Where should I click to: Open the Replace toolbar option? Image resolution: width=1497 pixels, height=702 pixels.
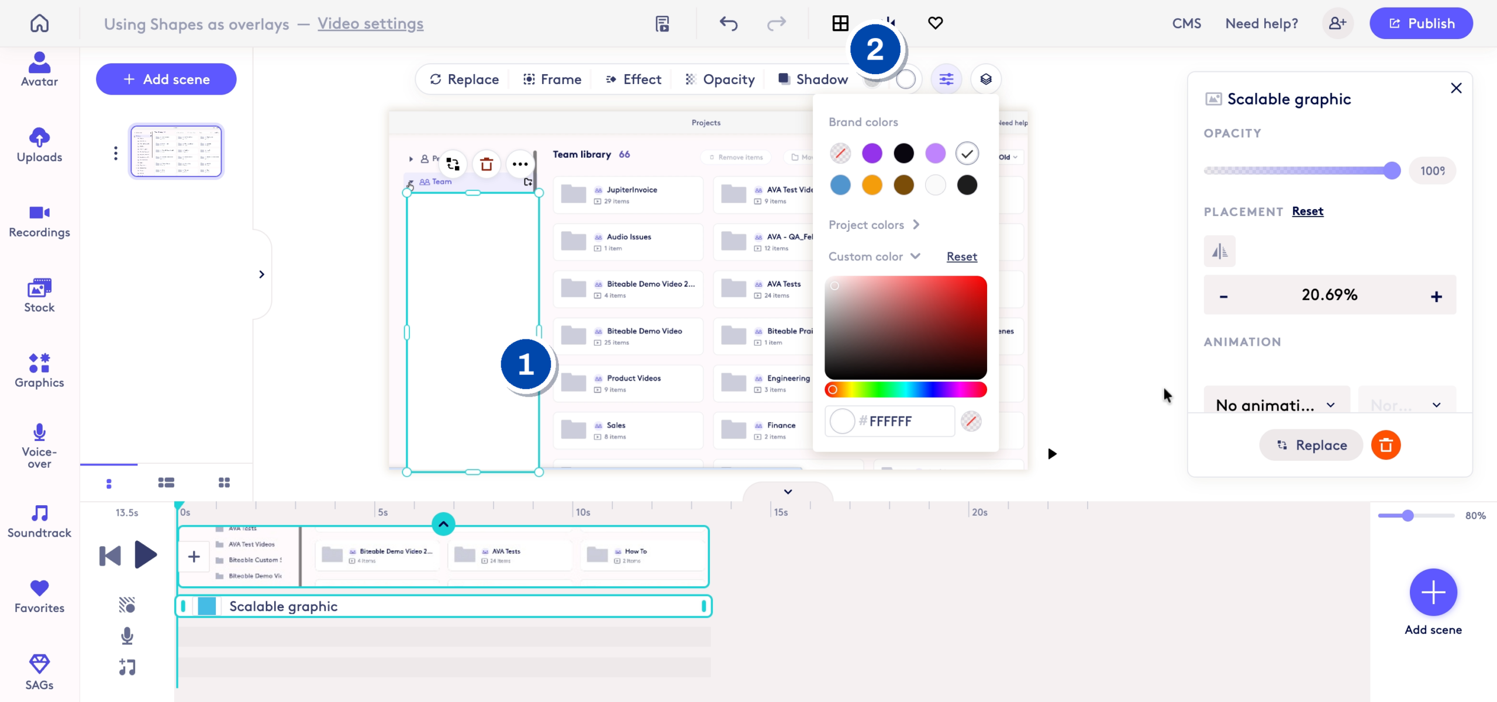point(464,79)
